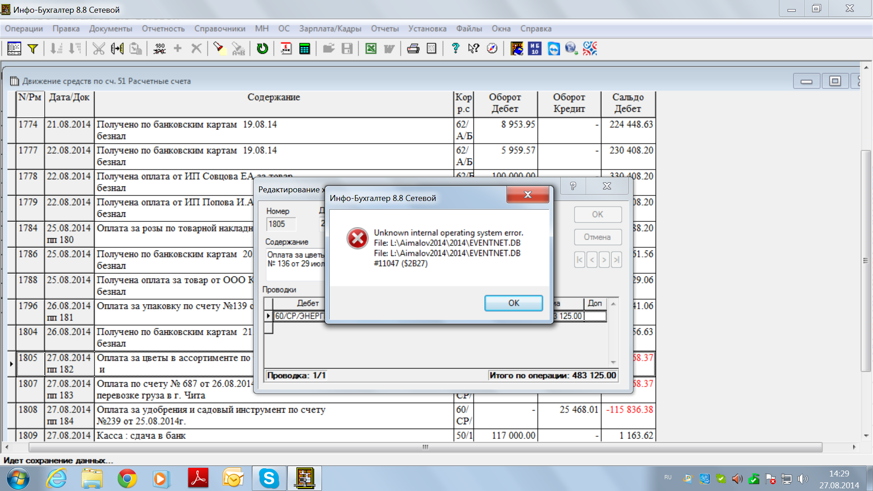This screenshot has height=491, width=873.
Task: Open the Зарплата/Кадры menu
Action: [x=330, y=29]
